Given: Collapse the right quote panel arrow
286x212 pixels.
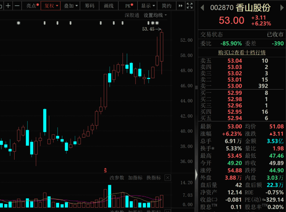Looking at the screenshot, I should point(196,174).
